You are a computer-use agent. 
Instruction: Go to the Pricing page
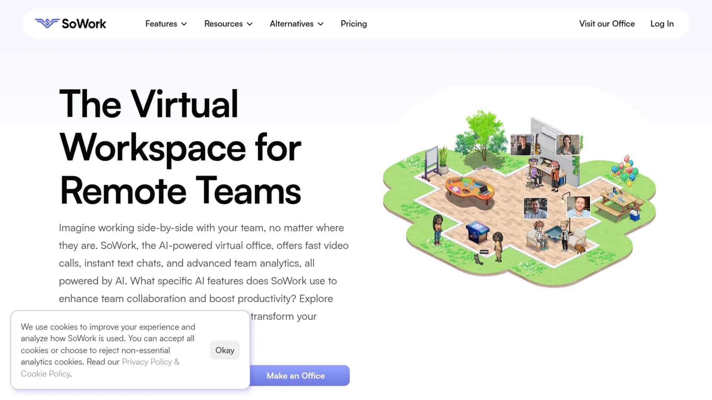tap(354, 24)
